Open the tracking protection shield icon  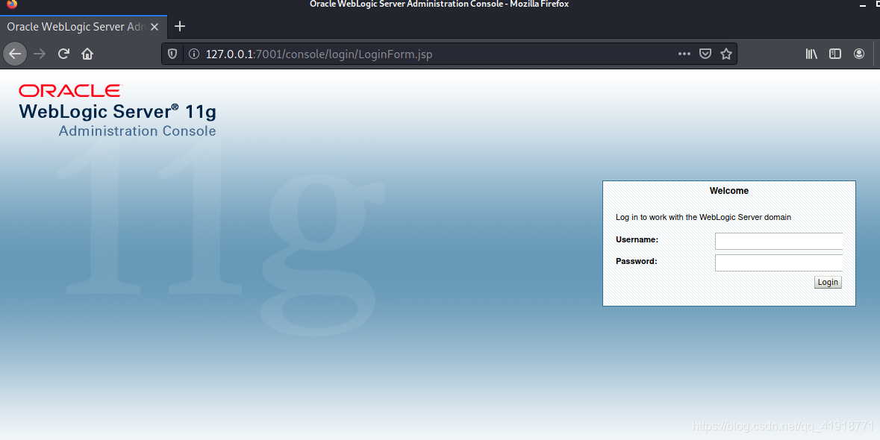click(173, 54)
